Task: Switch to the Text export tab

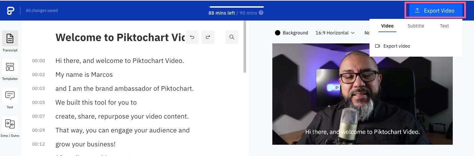Action: tap(444, 26)
